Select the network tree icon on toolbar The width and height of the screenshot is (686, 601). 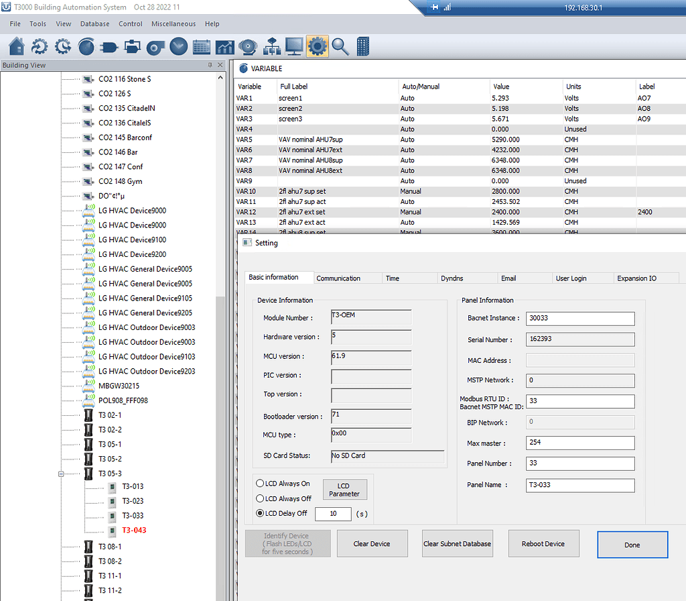[271, 46]
